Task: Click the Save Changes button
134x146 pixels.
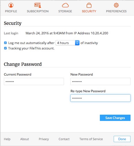Action: pos(115,118)
